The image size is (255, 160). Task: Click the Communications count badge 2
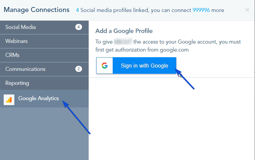pyautogui.click(x=79, y=69)
